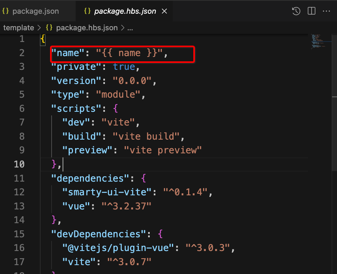Open the package.hbs.json breadcrumb dropdown
The height and width of the screenshot is (274, 337).
click(x=86, y=28)
